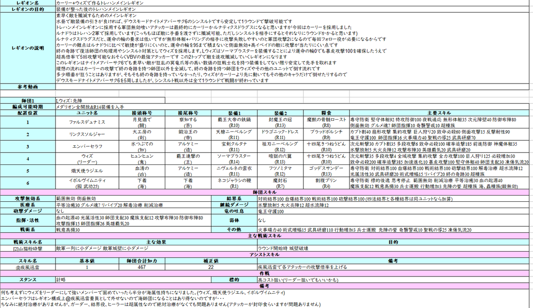This screenshot has width=533, height=308.
Task: Select the 配置位置 column header
Action: tap(28, 113)
